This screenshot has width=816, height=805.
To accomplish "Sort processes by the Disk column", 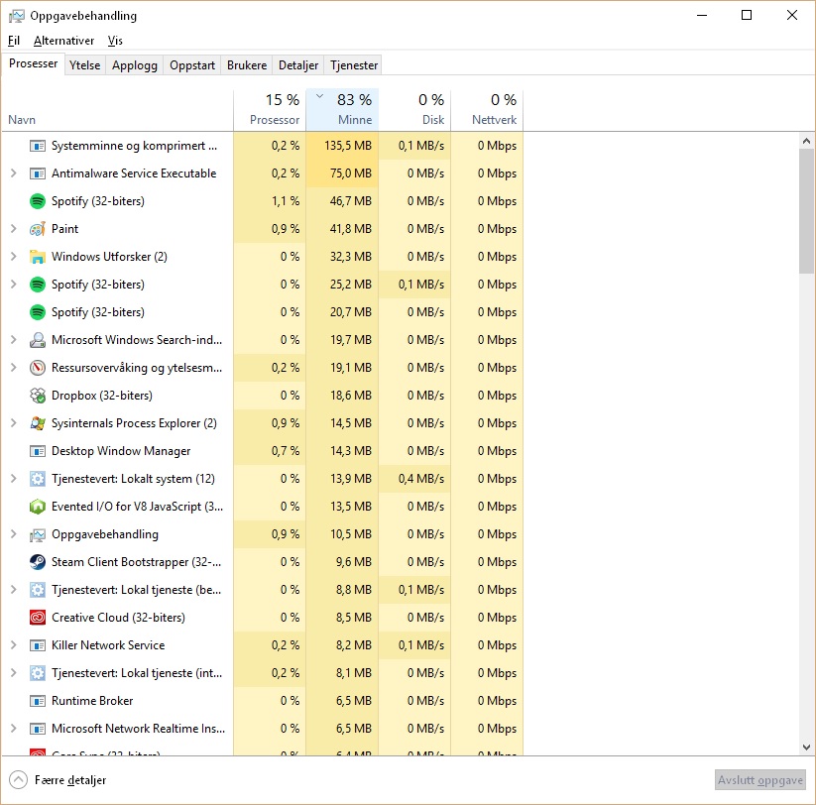I will (x=414, y=109).
